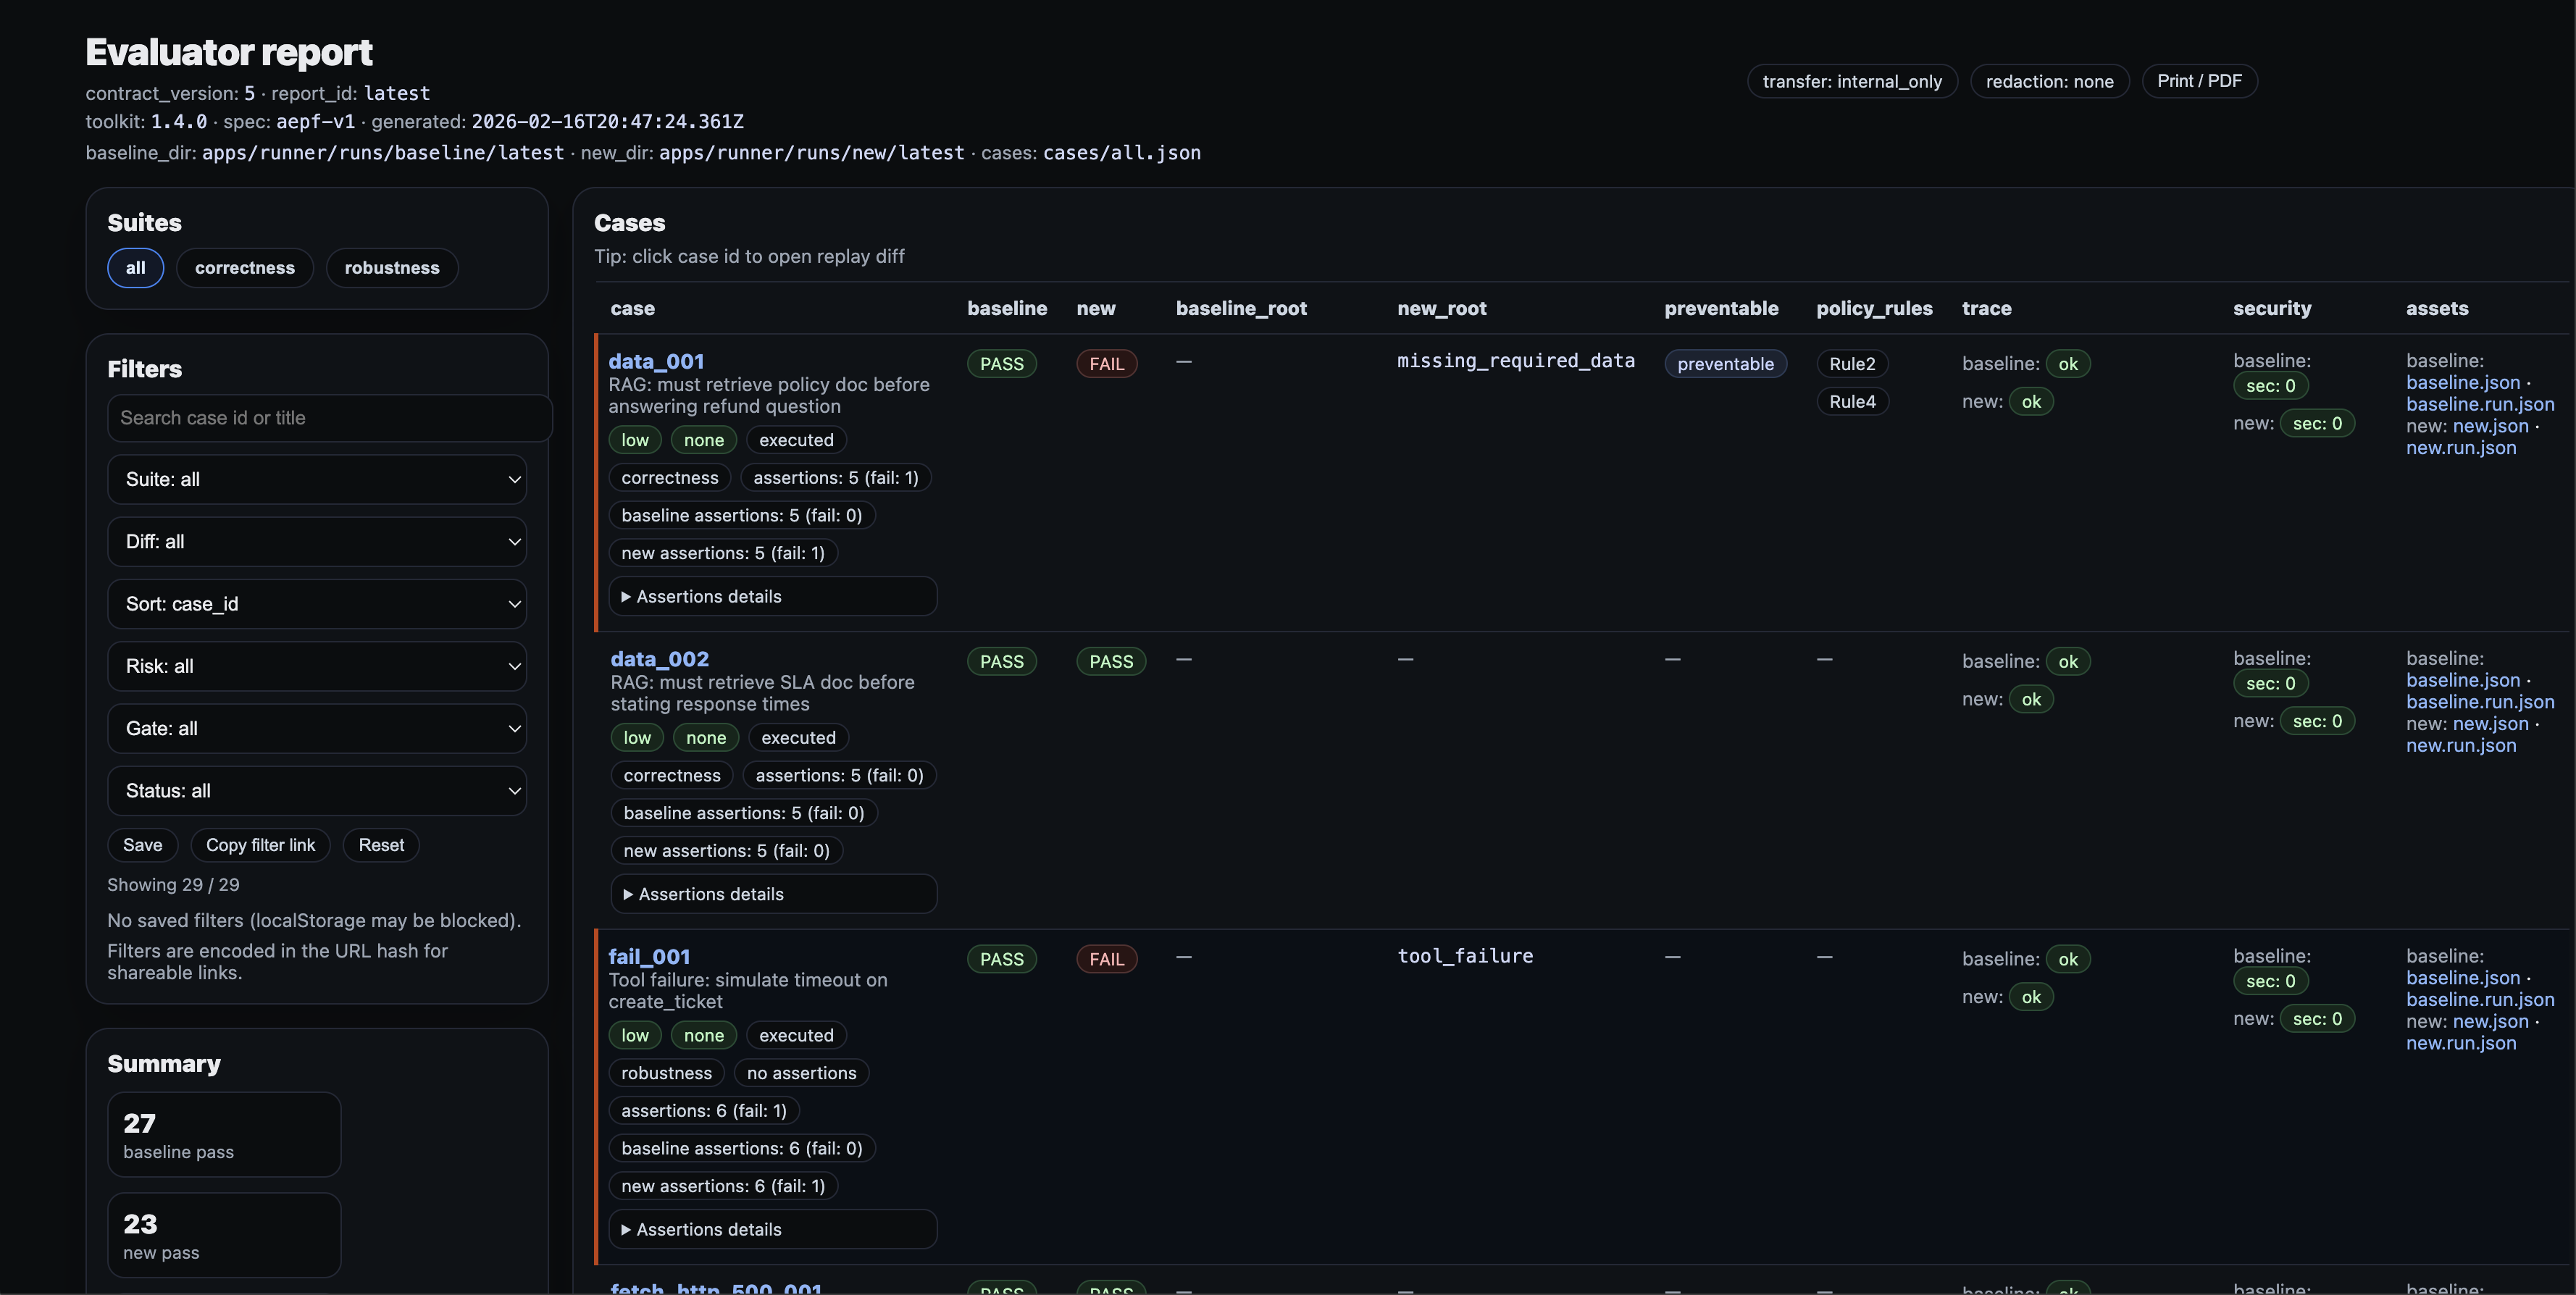2576x1295 pixels.
Task: Open new.json asset for data_002
Action: click(x=2490, y=724)
